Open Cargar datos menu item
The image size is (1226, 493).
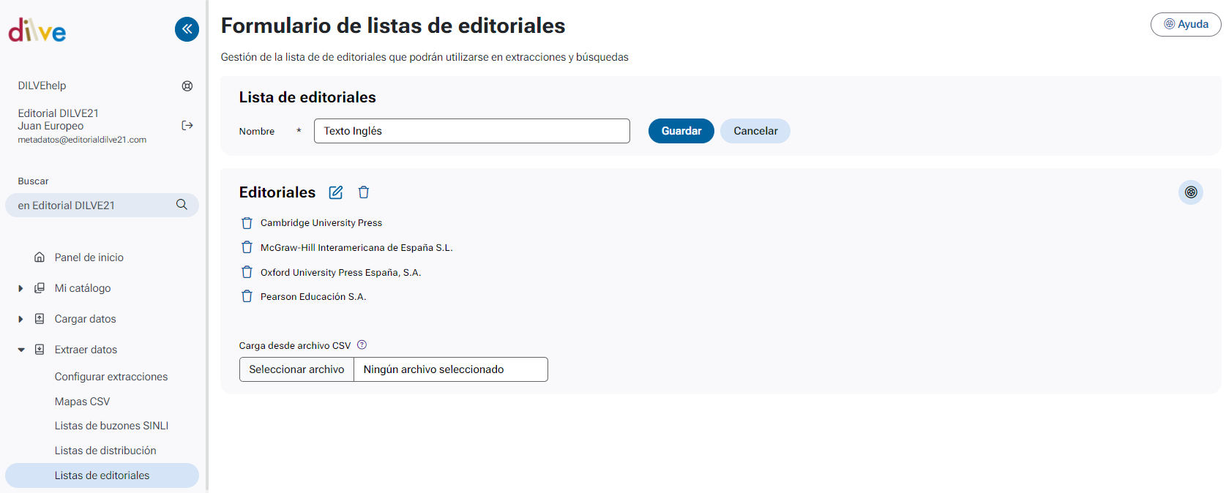(86, 319)
